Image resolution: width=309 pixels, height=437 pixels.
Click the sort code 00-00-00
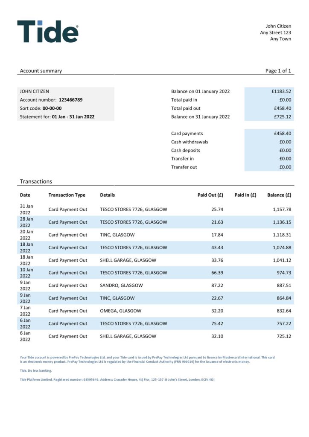52,108
